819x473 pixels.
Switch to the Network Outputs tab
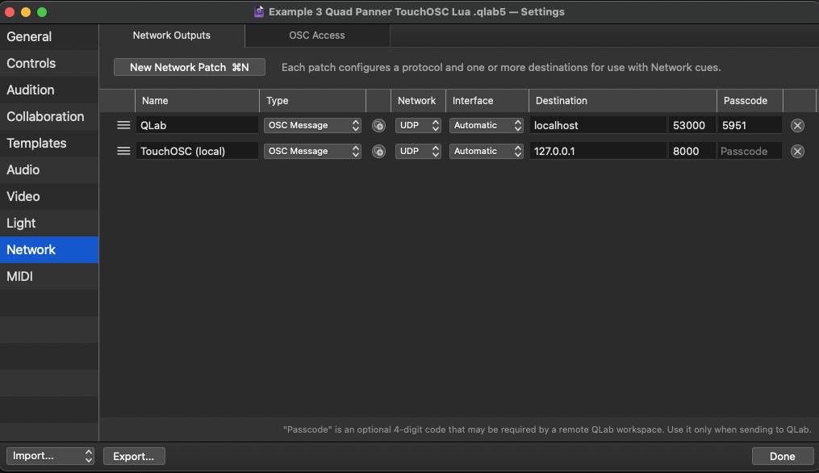coord(171,36)
